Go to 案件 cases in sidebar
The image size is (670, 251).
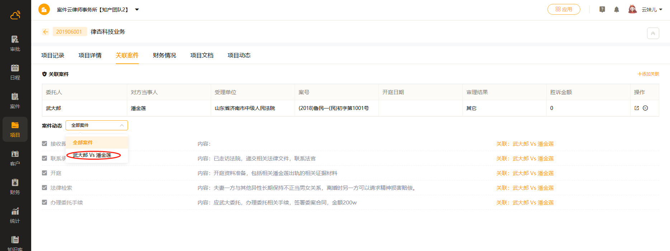click(x=15, y=100)
